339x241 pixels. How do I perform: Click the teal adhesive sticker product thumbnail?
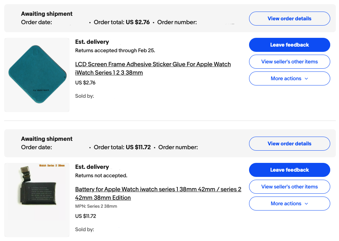pyautogui.click(x=37, y=75)
